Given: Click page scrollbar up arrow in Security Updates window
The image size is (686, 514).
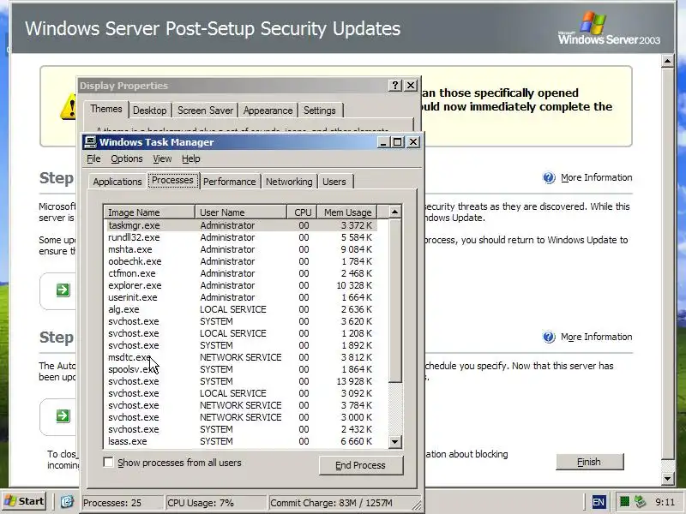Looking at the screenshot, I should click(667, 61).
